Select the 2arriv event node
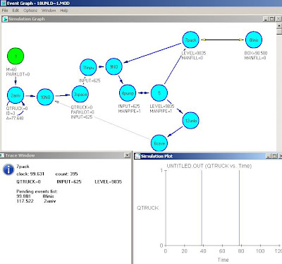The width and height of the screenshot is (282, 264). point(16,95)
